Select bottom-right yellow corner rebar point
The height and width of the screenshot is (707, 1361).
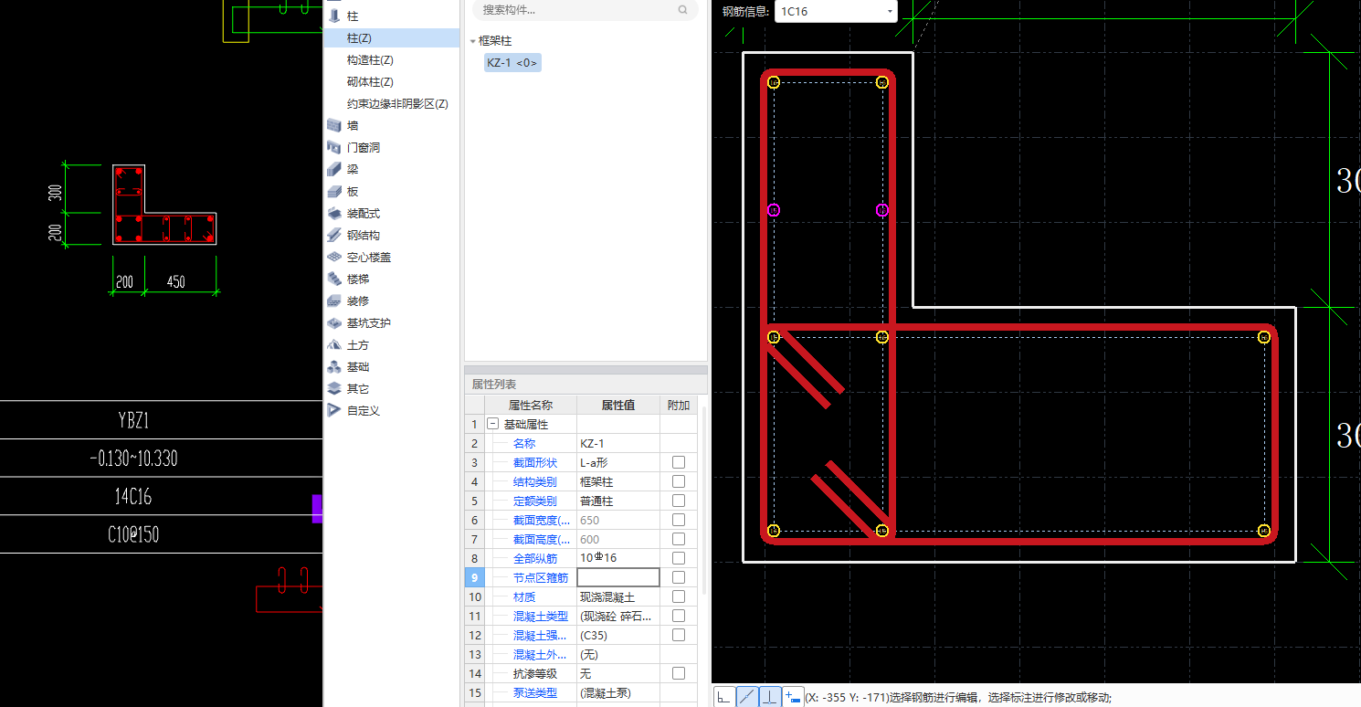pos(1264,530)
